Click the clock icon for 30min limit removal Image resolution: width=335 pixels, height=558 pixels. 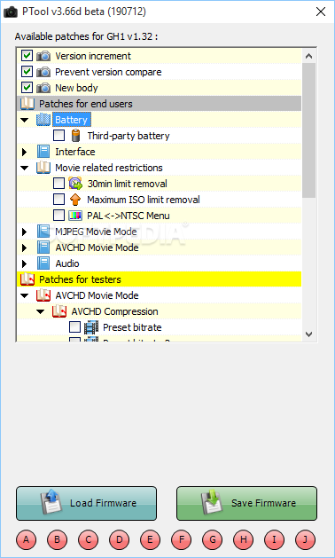(75, 184)
